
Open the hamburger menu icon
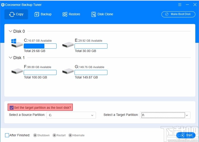coord(180,5)
